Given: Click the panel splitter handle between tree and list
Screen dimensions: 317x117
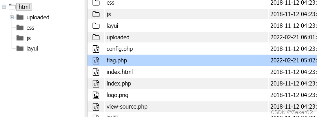Looking at the screenshot, I should tap(86, 90).
